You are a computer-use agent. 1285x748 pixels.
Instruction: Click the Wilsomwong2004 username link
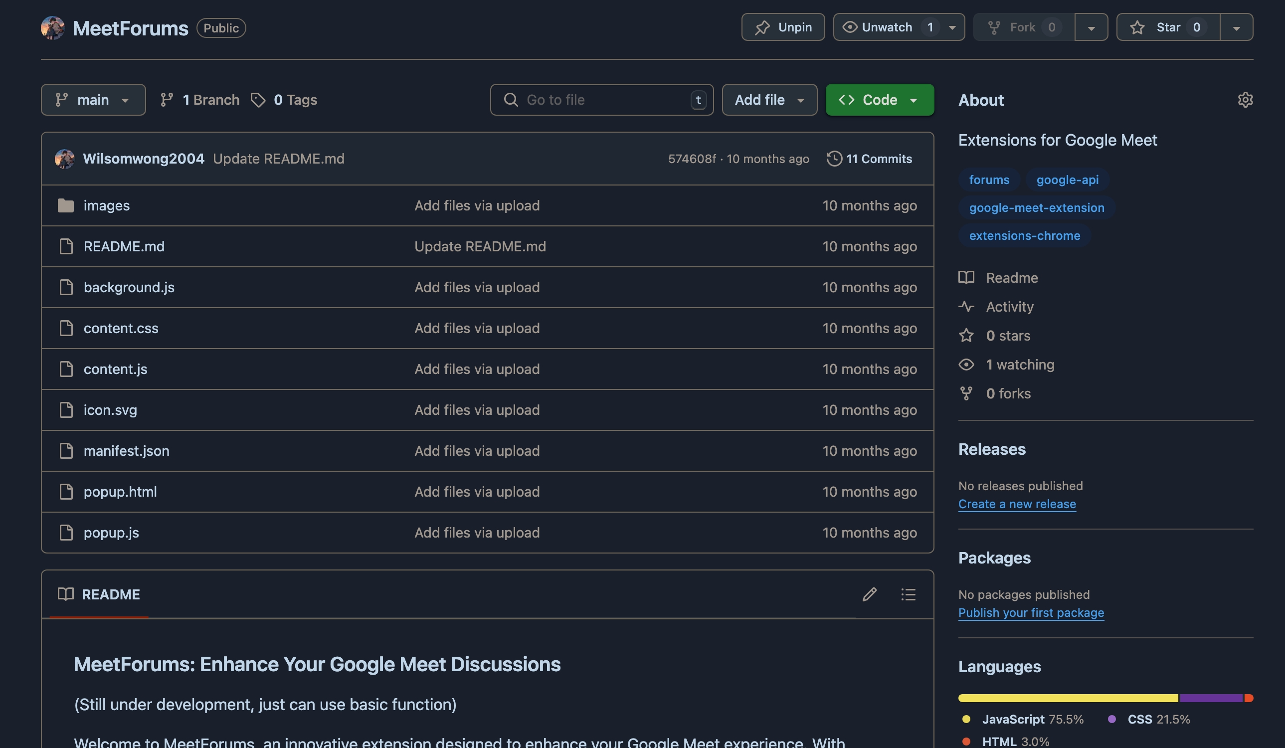pyautogui.click(x=143, y=159)
